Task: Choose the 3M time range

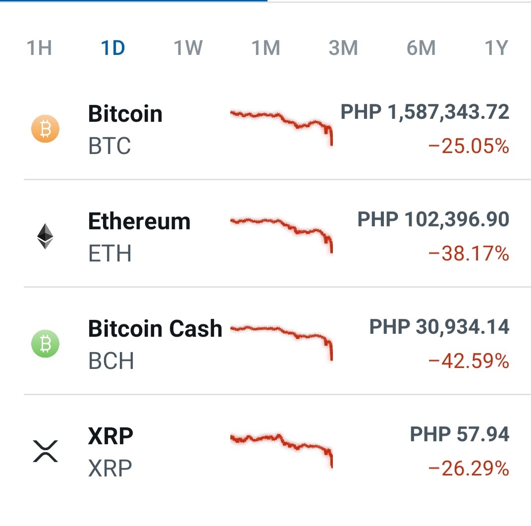Action: 343,48
